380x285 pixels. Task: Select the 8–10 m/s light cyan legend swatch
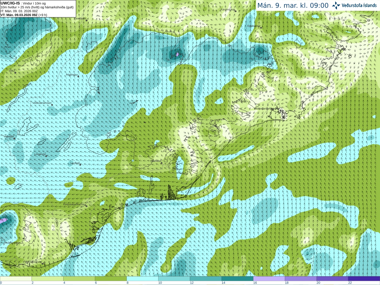tap(142, 279)
